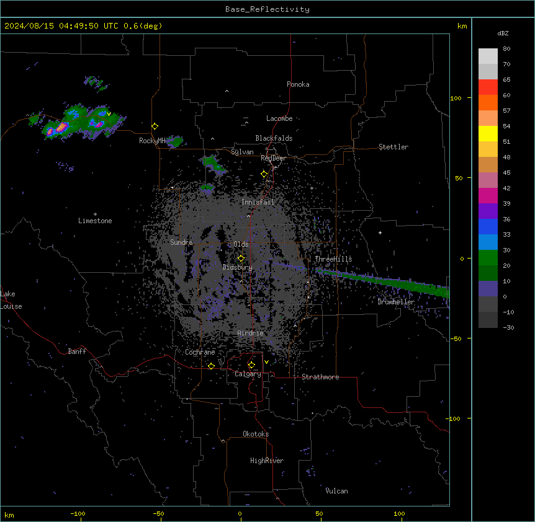Click the Cochrane town label
535x522 pixels.
[x=200, y=352]
